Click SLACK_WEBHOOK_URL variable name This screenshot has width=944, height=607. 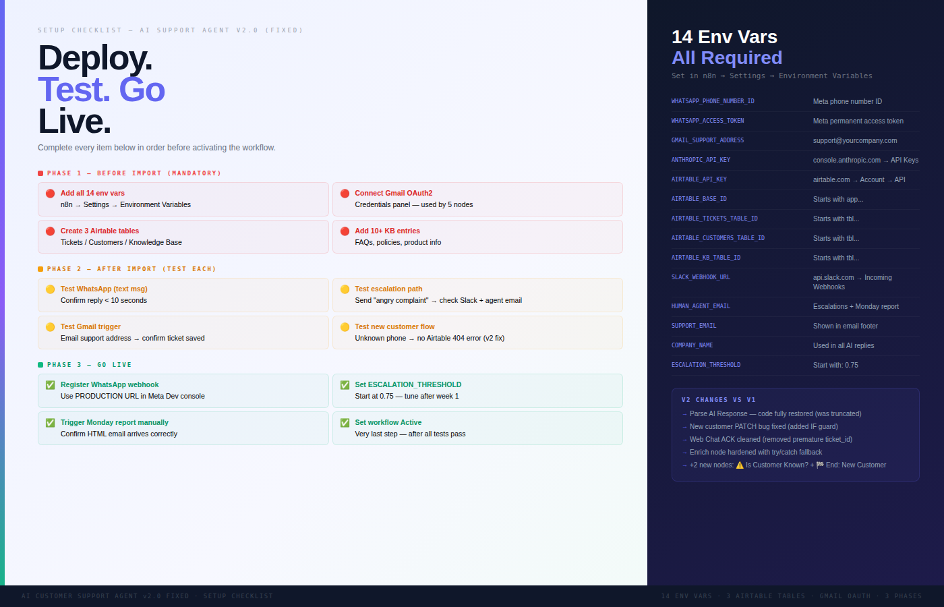(x=701, y=277)
